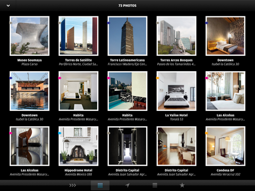View the Condesa DF room photo
Screen dimensions: 255x191
tap(225, 146)
